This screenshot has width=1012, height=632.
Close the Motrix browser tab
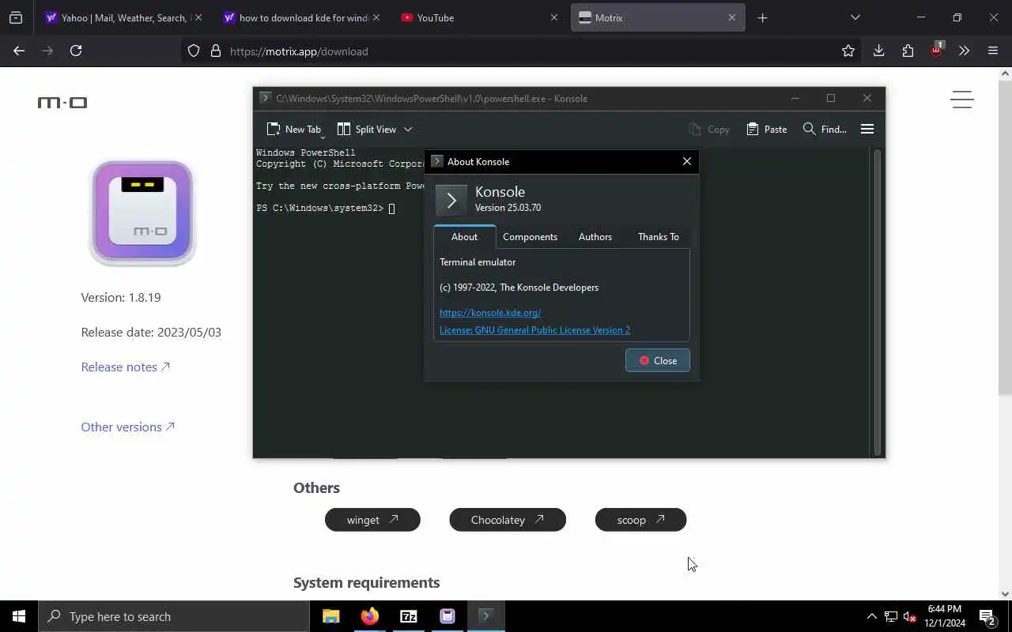coord(731,17)
